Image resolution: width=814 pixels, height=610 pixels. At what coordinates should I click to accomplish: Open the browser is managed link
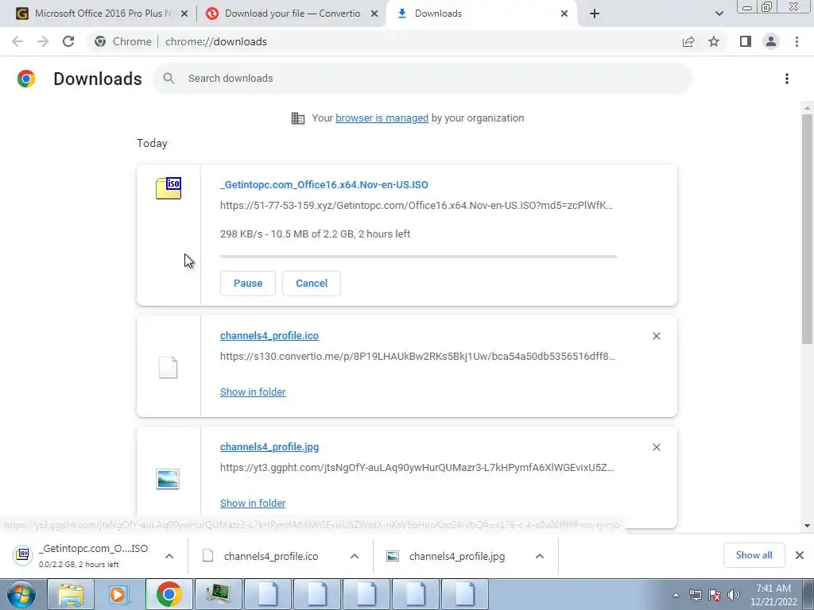[x=382, y=118]
